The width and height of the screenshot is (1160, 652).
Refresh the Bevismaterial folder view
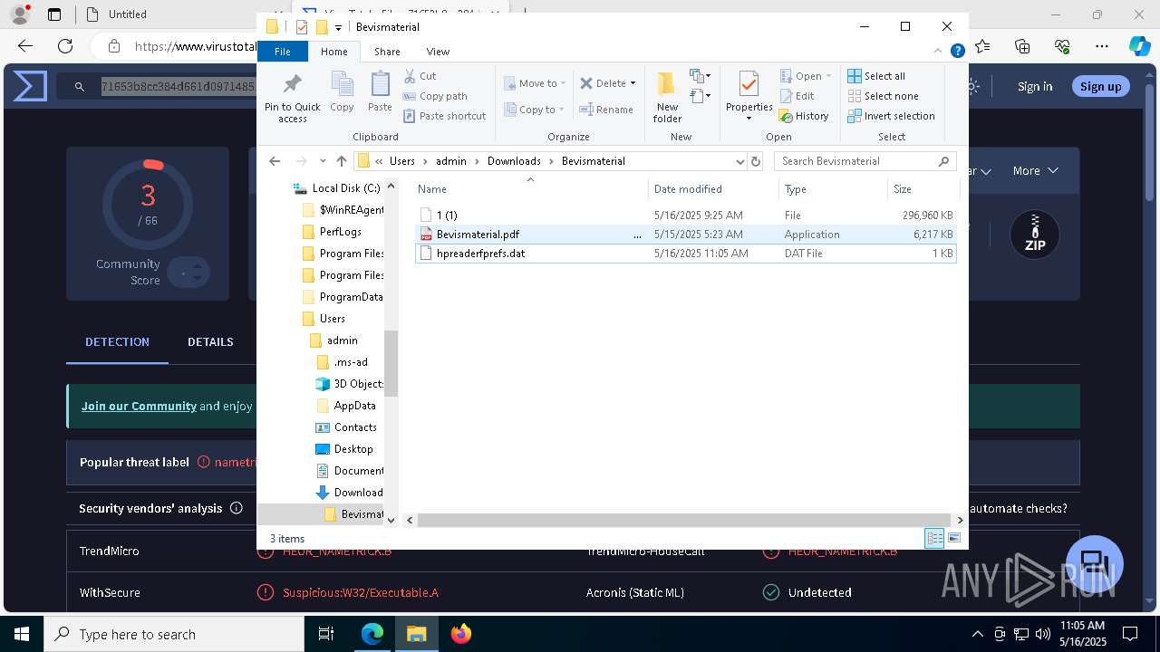[756, 161]
